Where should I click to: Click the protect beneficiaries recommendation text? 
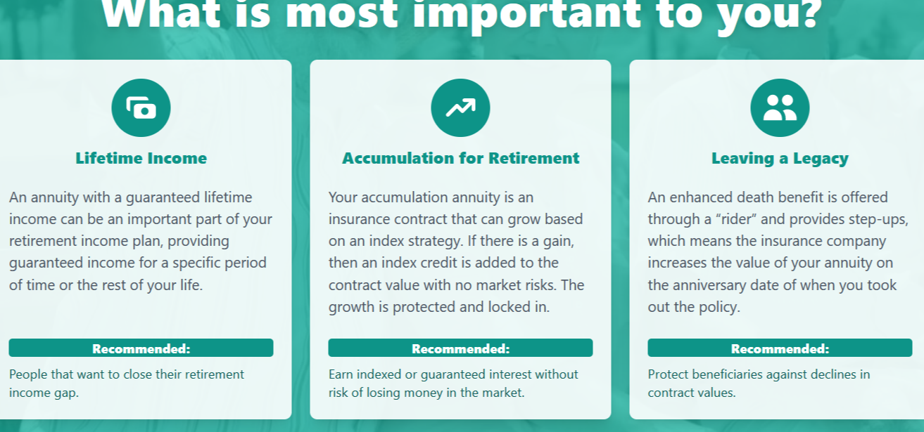tap(759, 383)
